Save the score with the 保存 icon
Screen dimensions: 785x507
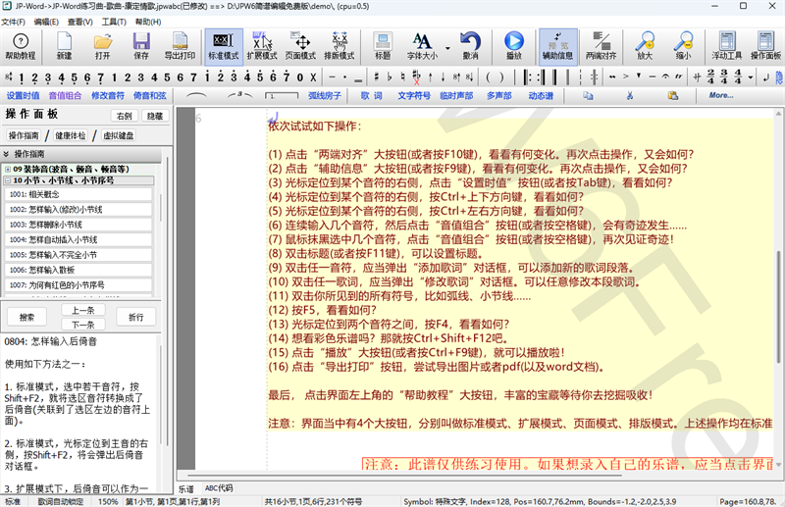pos(141,45)
